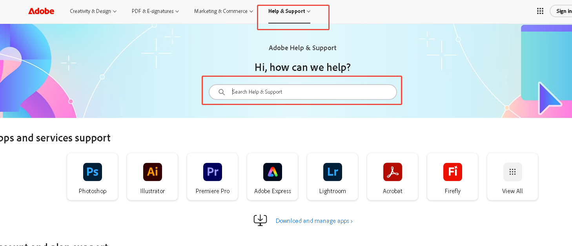
Task: Click the Lightroom label text
Action: click(333, 191)
